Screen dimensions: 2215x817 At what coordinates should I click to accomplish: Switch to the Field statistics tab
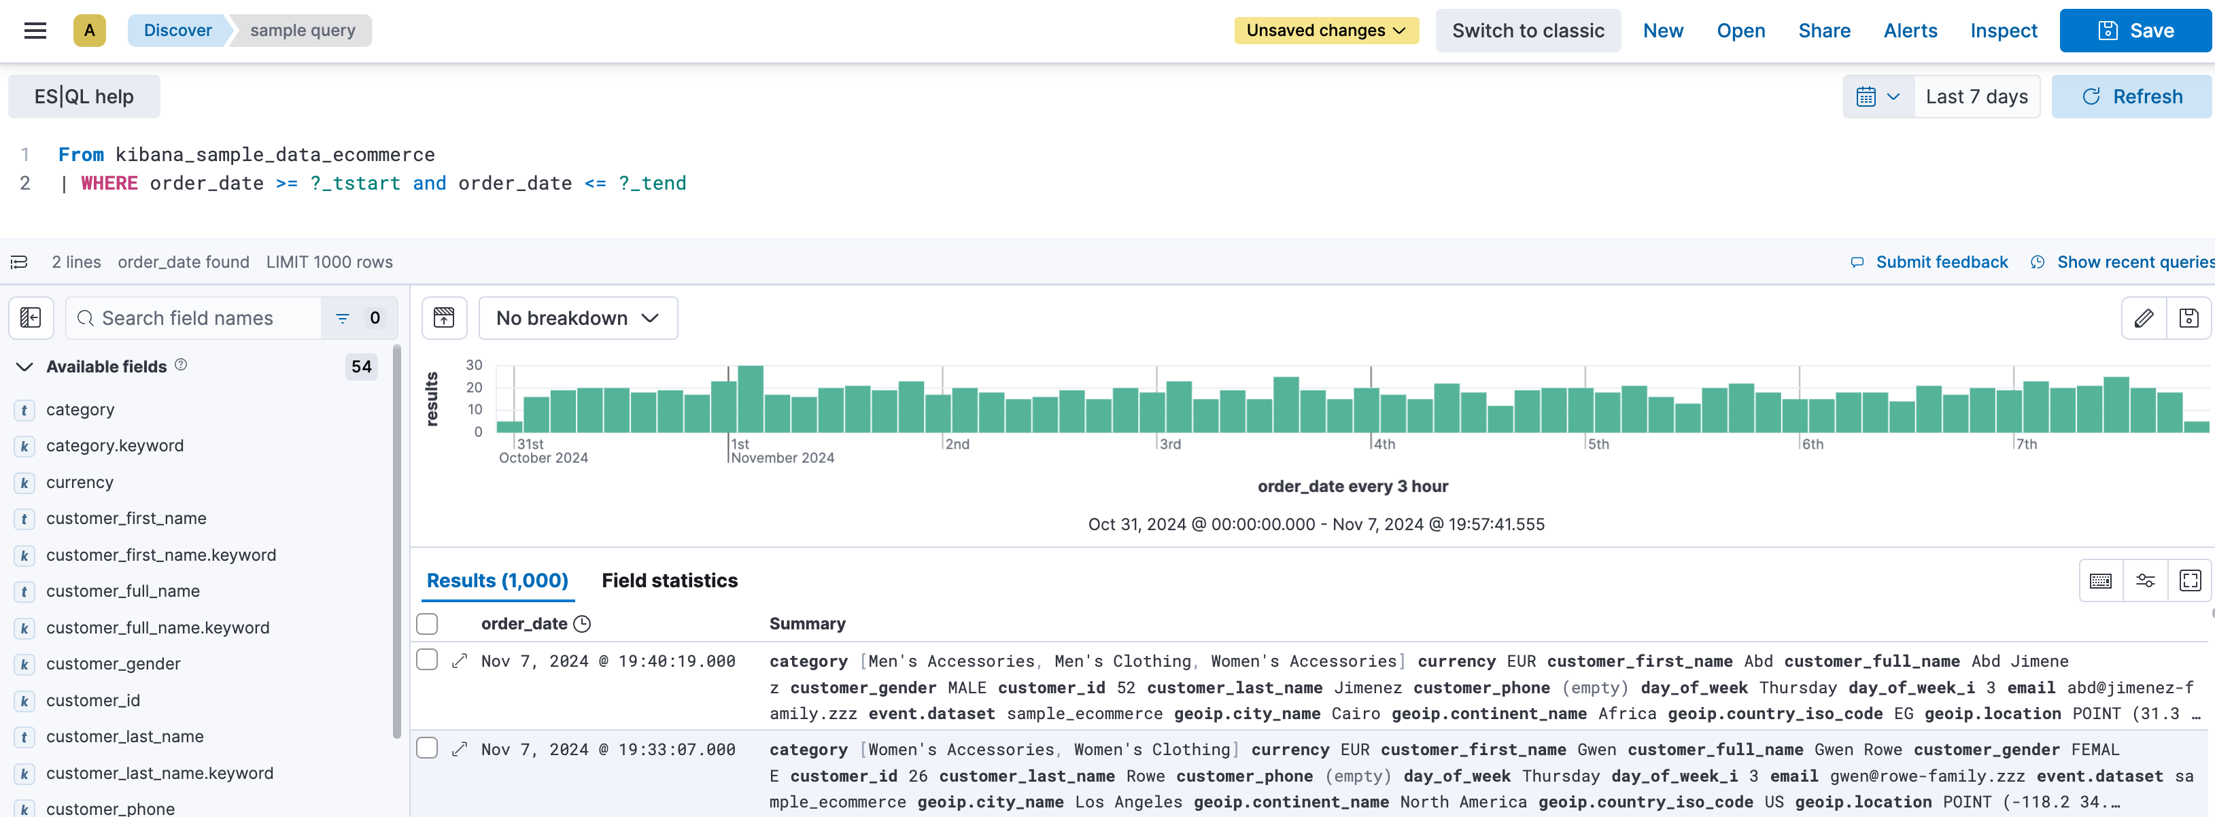pos(670,580)
